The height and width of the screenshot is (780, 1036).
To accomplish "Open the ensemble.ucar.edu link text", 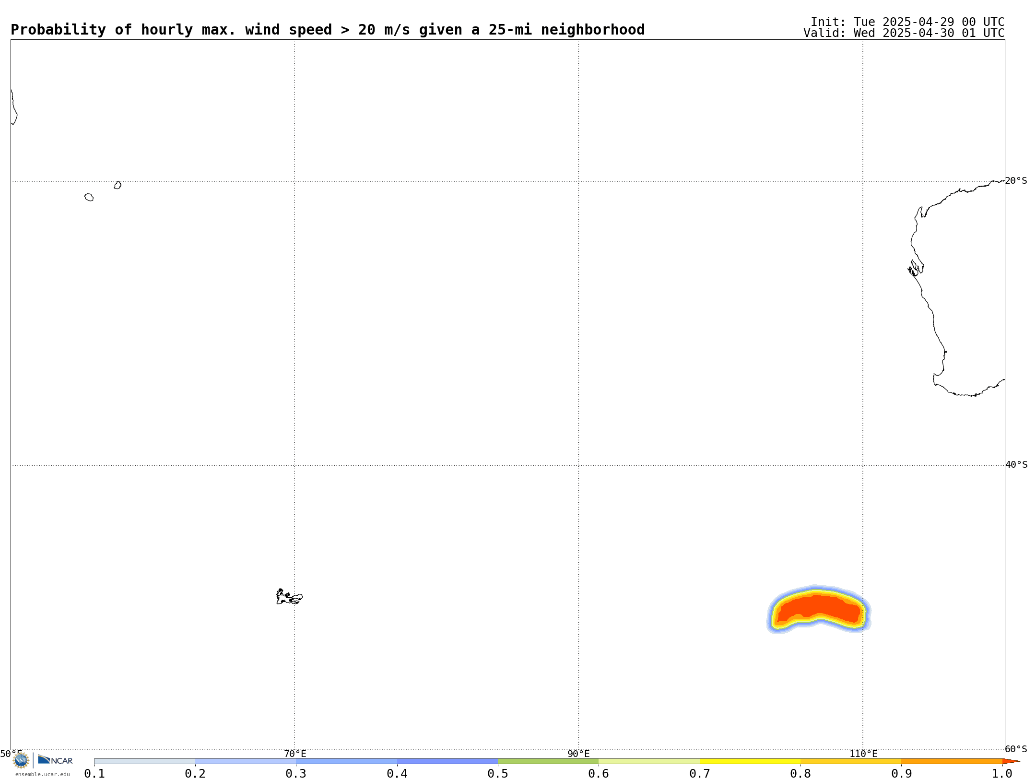I will coord(43,774).
